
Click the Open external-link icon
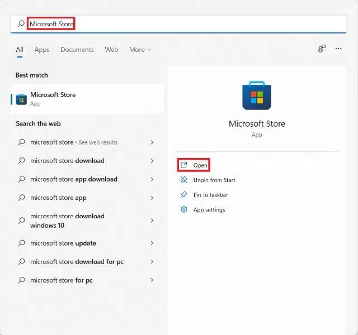pos(184,165)
